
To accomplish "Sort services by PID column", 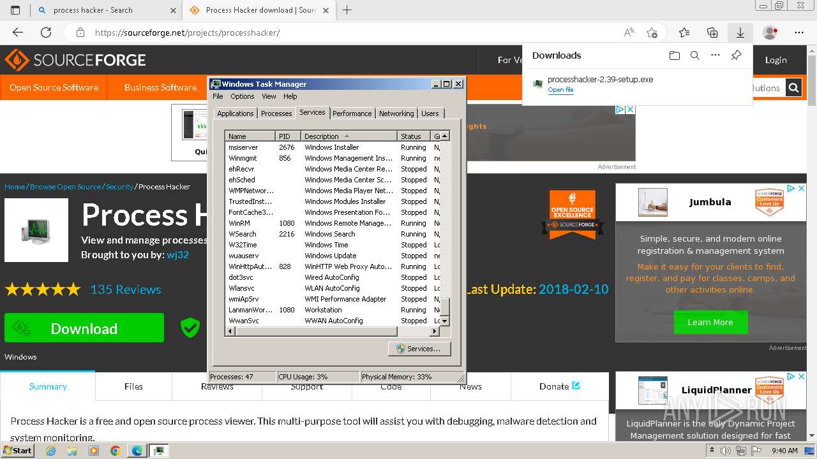I will point(289,136).
